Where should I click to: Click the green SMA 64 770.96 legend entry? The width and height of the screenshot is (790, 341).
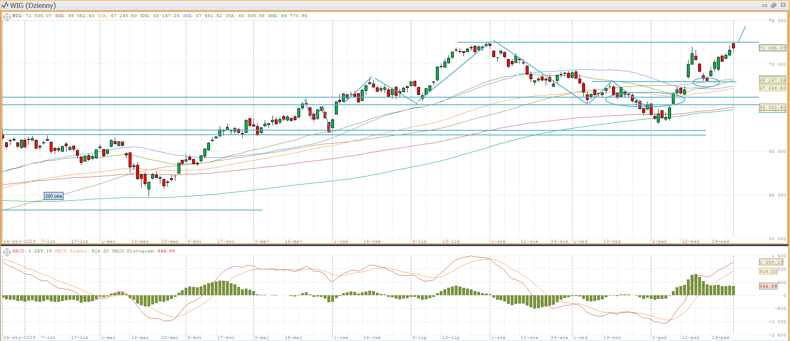click(x=287, y=16)
